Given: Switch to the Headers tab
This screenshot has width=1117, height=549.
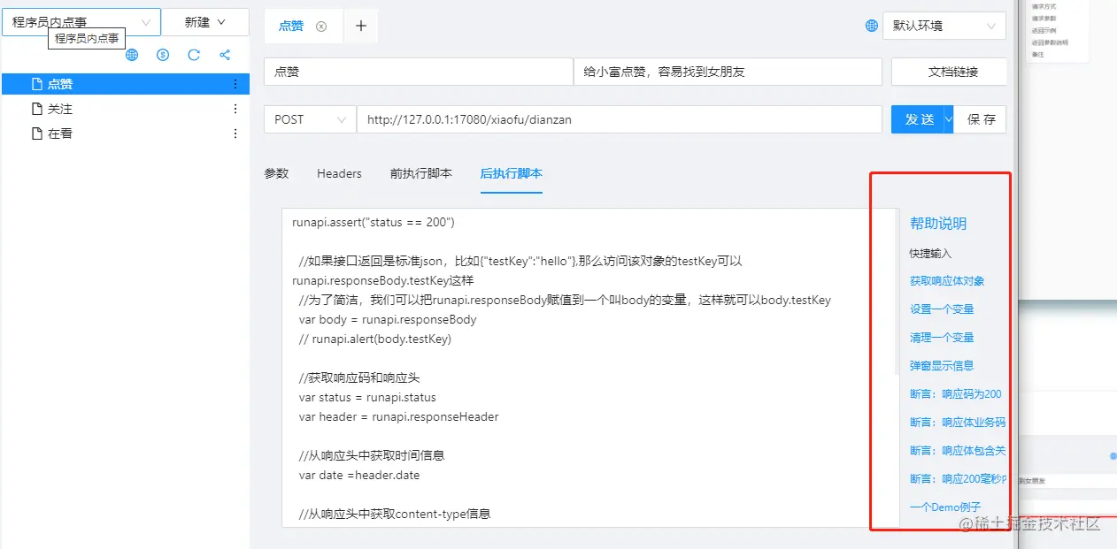Looking at the screenshot, I should pyautogui.click(x=339, y=173).
